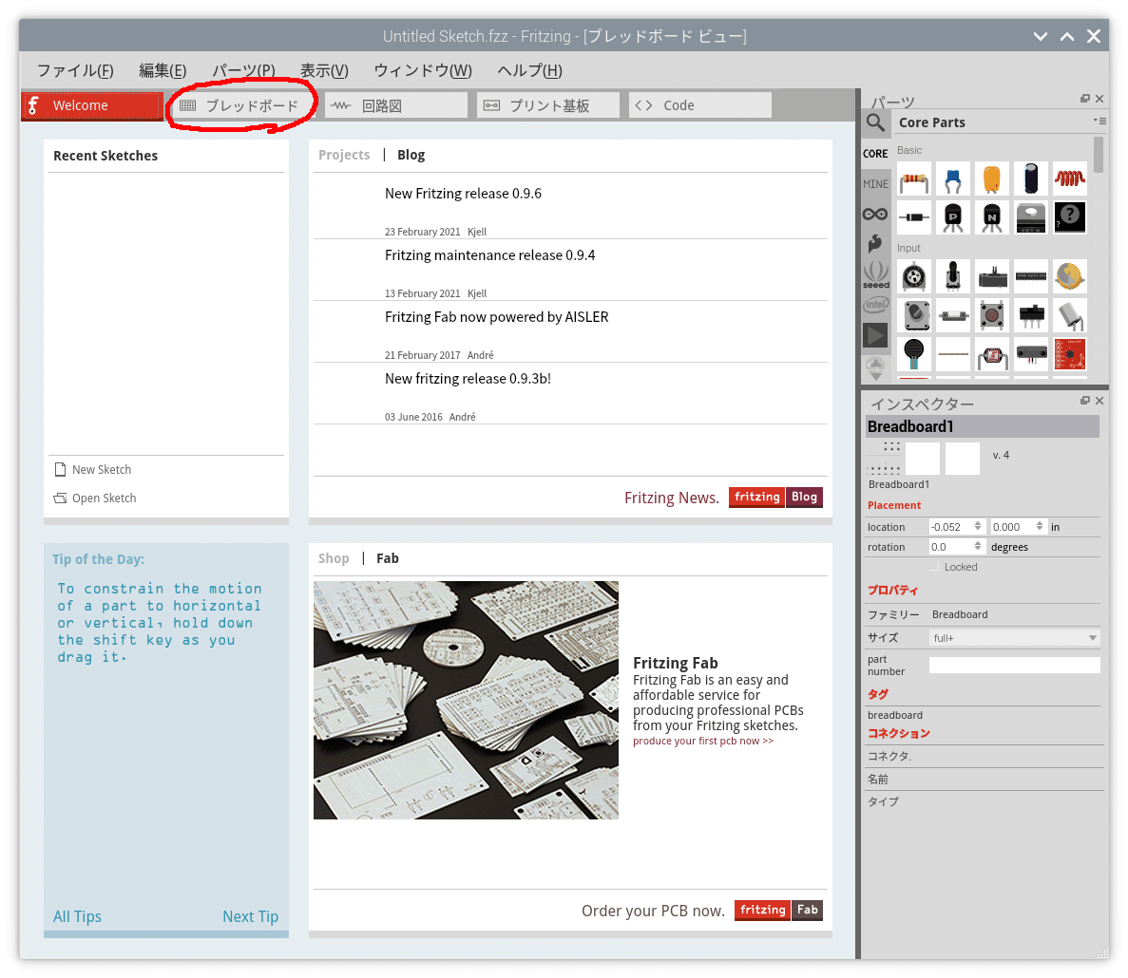This screenshot has height=978, width=1128.
Task: Open Fritzing maintenance release 0.9.4 post
Action: (x=490, y=255)
